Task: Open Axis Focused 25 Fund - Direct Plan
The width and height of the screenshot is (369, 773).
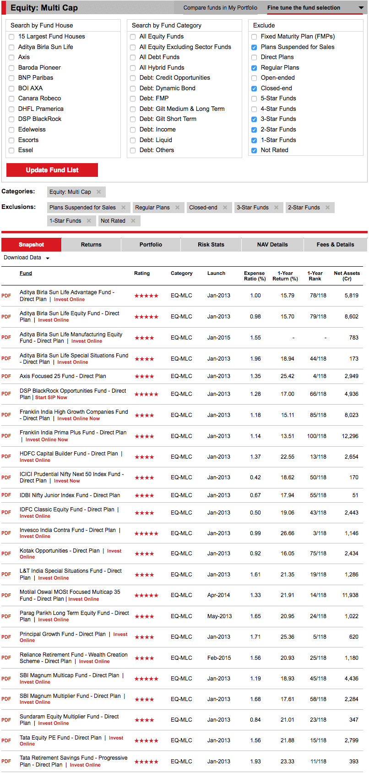Action: pyautogui.click(x=63, y=376)
